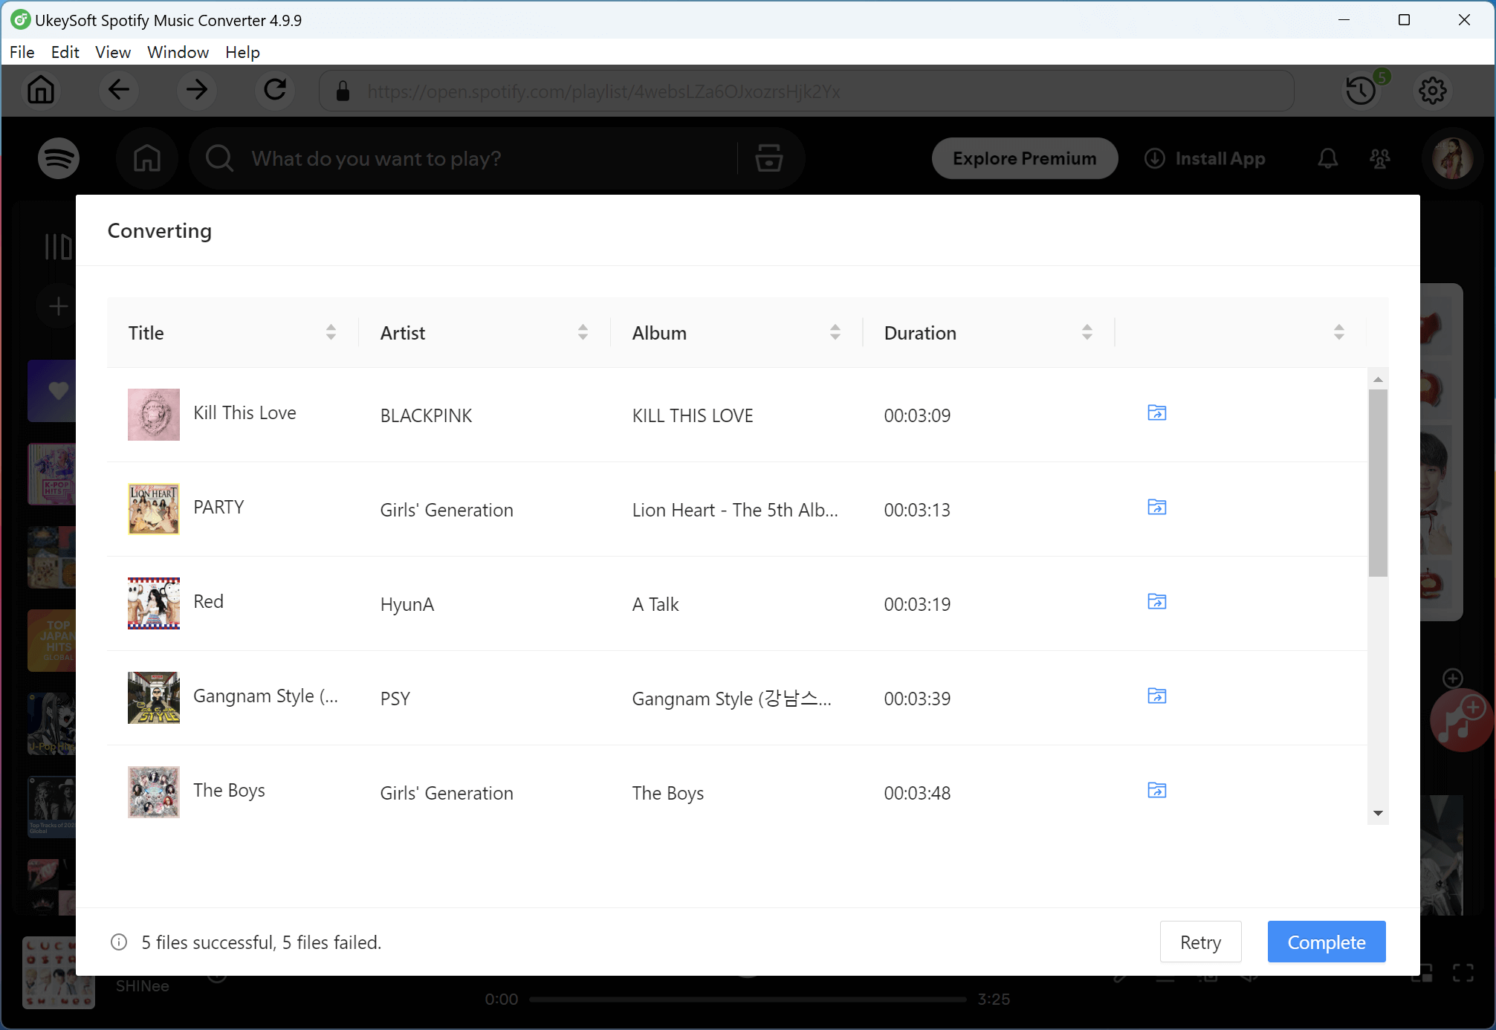Open the File menu

click(x=22, y=52)
